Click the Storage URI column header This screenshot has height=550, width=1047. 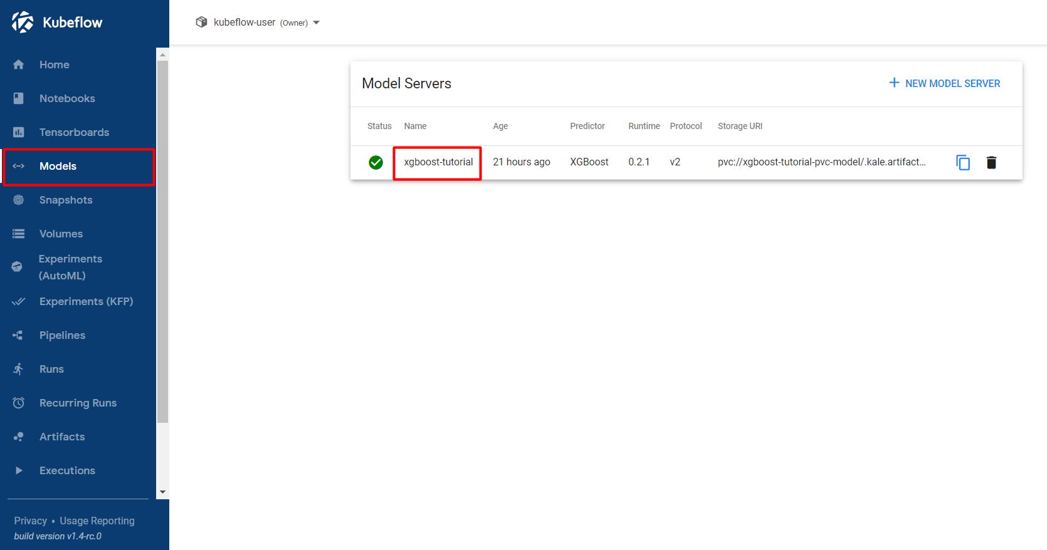pyautogui.click(x=740, y=126)
